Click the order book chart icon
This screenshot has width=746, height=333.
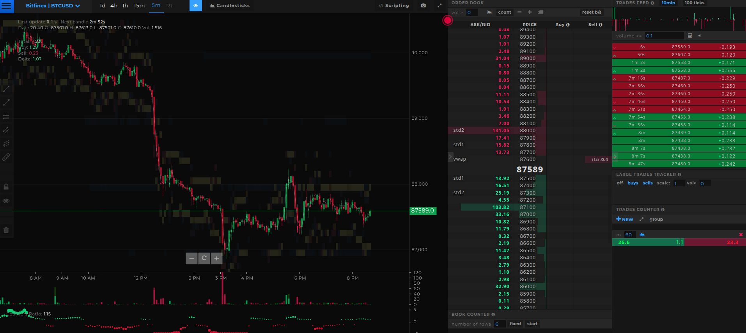click(x=489, y=12)
